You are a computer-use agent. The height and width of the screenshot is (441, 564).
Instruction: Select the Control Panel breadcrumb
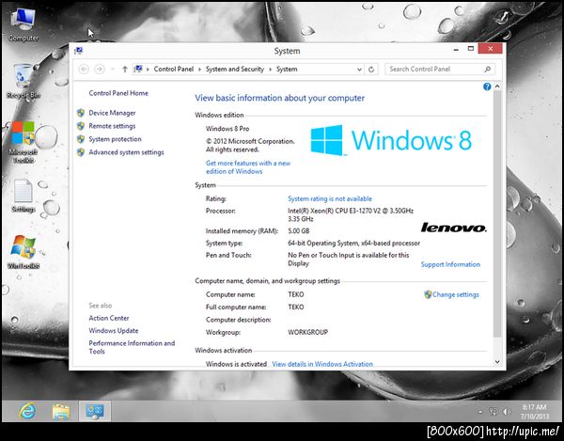(x=173, y=69)
